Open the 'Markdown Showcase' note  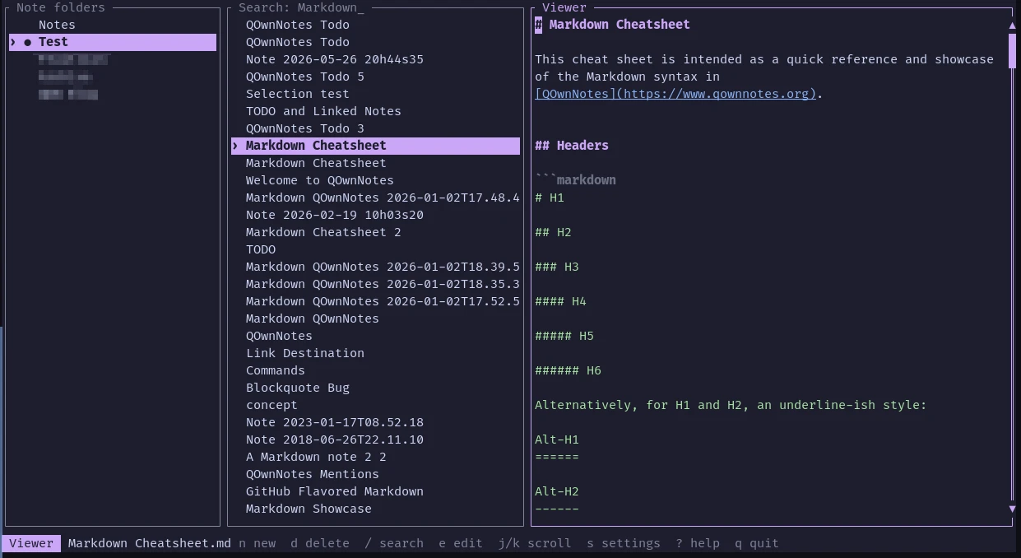click(x=309, y=509)
